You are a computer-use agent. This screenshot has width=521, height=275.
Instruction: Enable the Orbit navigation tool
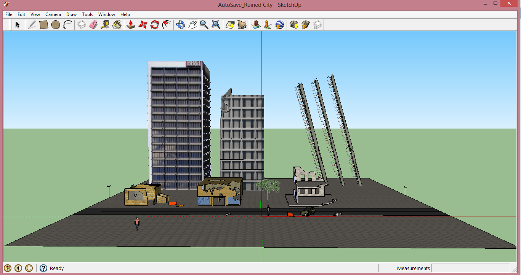click(x=180, y=24)
